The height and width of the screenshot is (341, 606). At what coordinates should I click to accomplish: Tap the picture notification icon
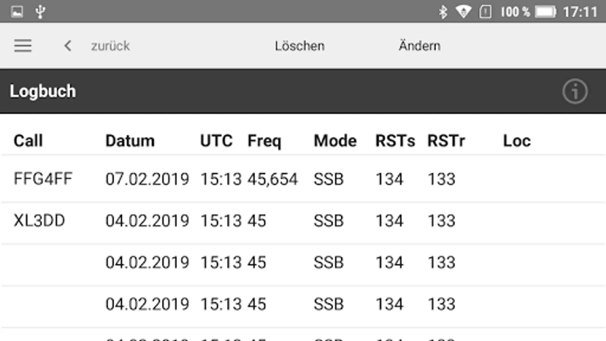point(17,12)
